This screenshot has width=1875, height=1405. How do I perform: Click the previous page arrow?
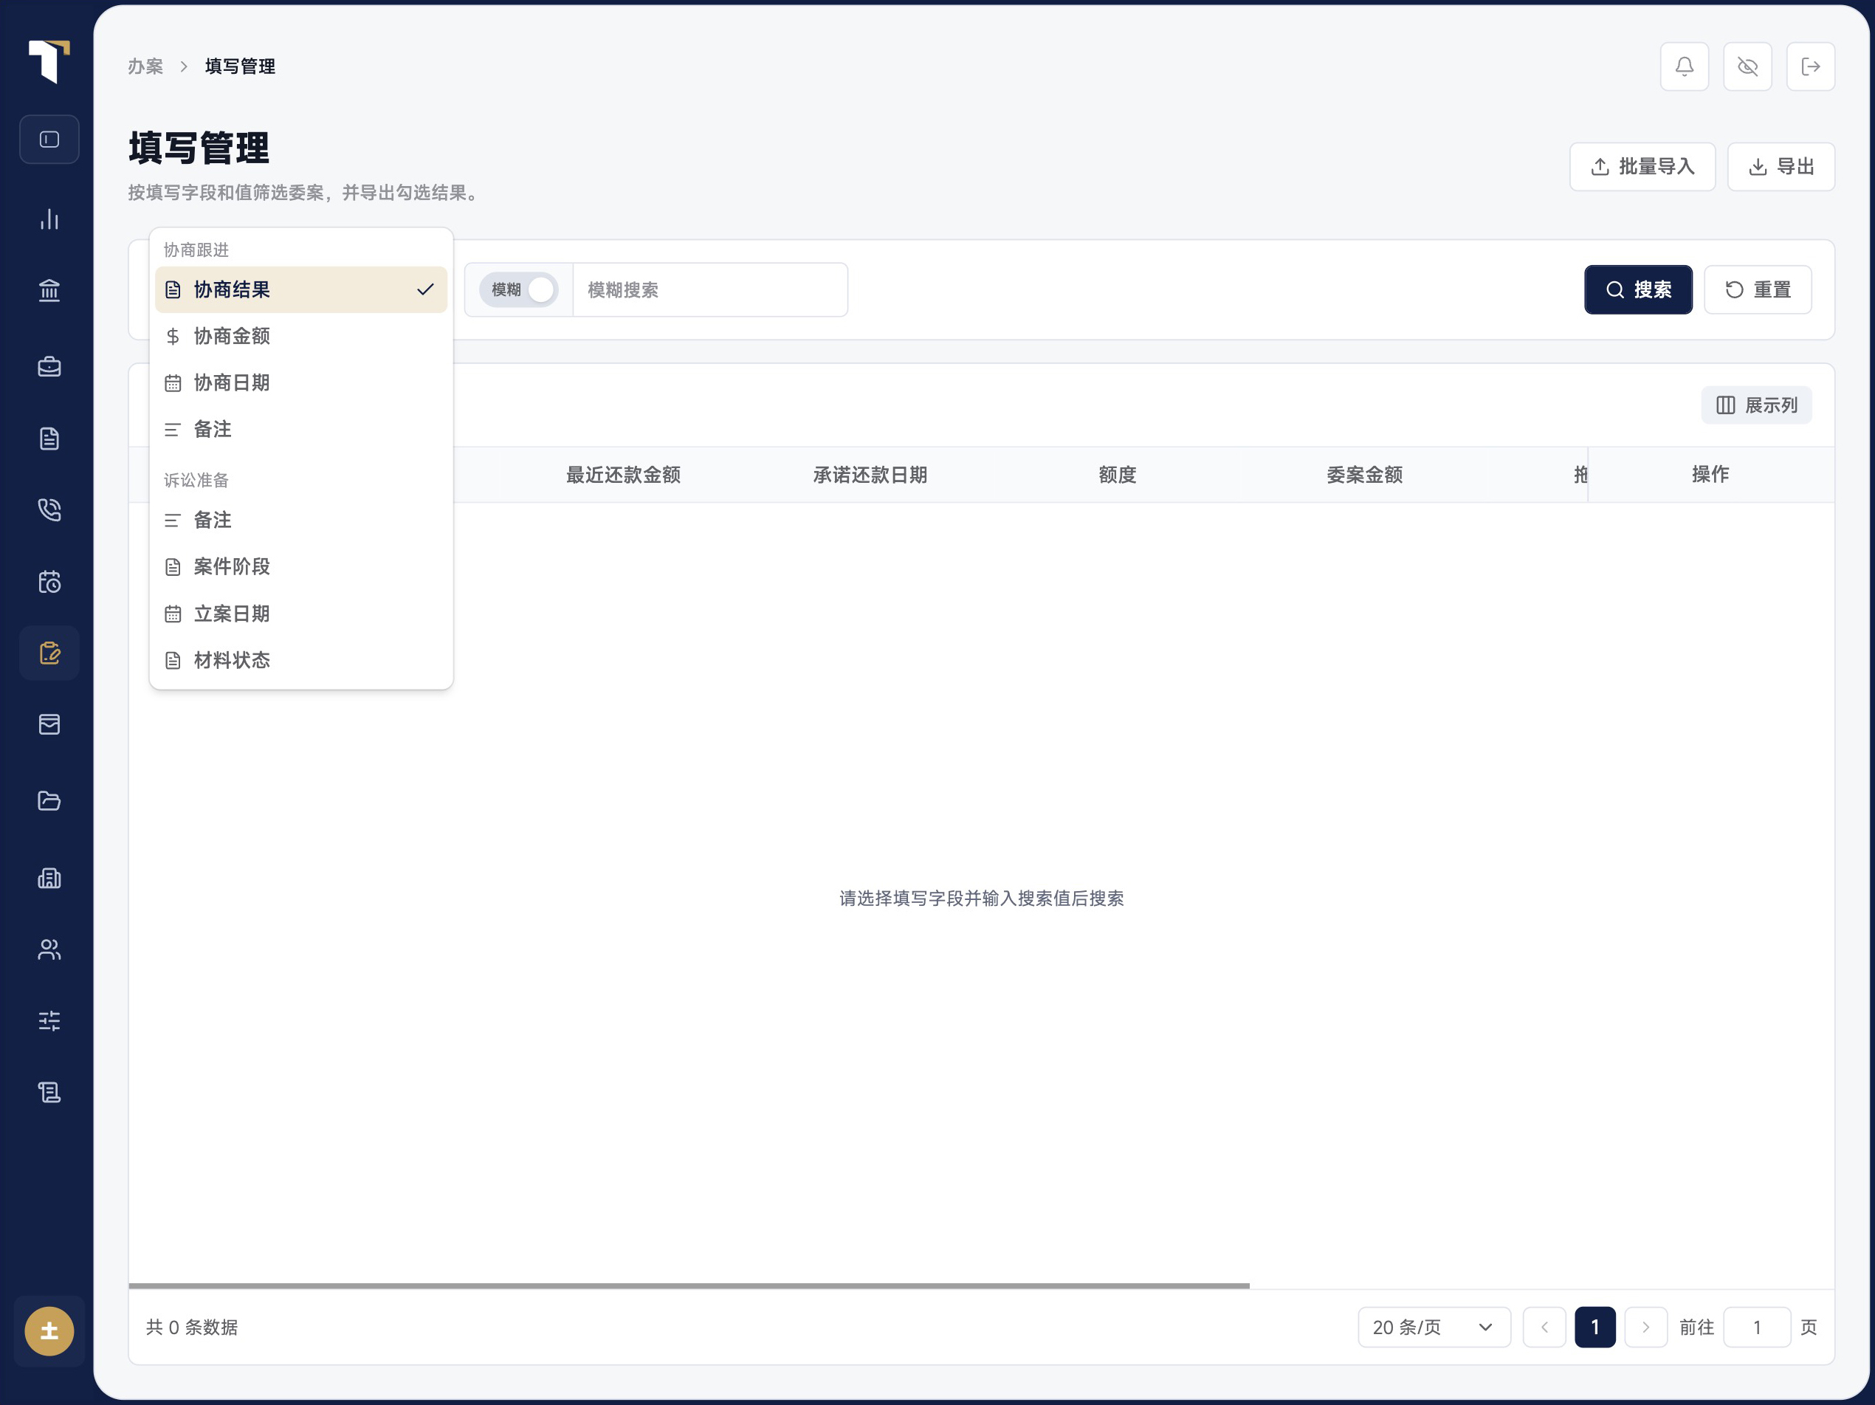click(1544, 1327)
